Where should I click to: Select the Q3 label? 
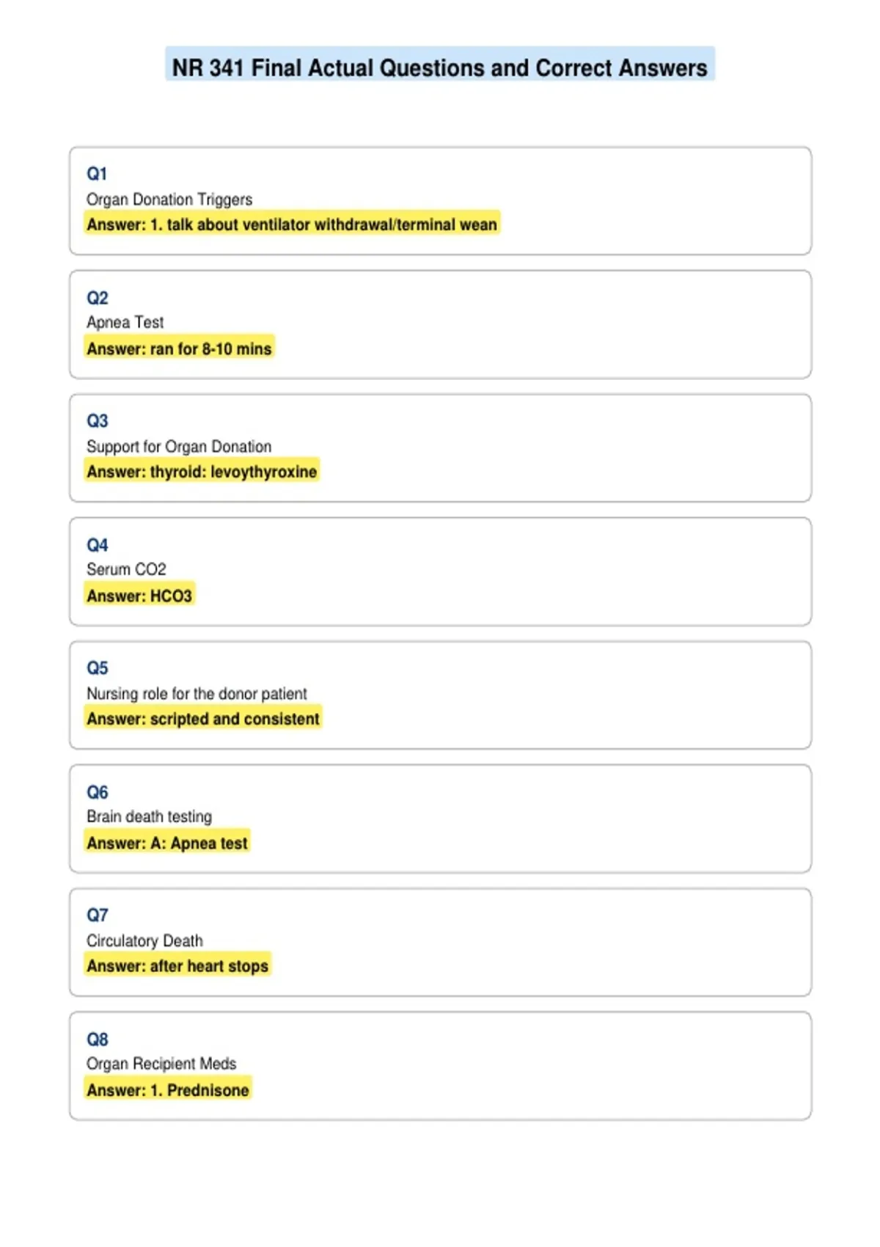click(97, 421)
